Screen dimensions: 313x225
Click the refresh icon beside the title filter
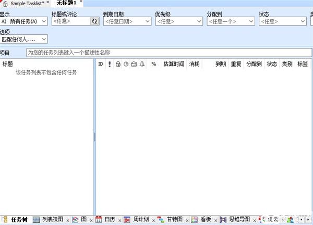[x=94, y=21]
